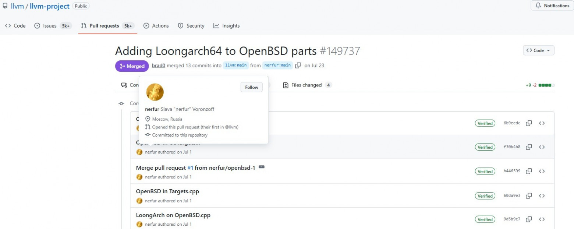Image resolution: width=574 pixels, height=229 pixels.
Task: Click the Verified badge on commit 6b9eedc
Action: (485, 123)
